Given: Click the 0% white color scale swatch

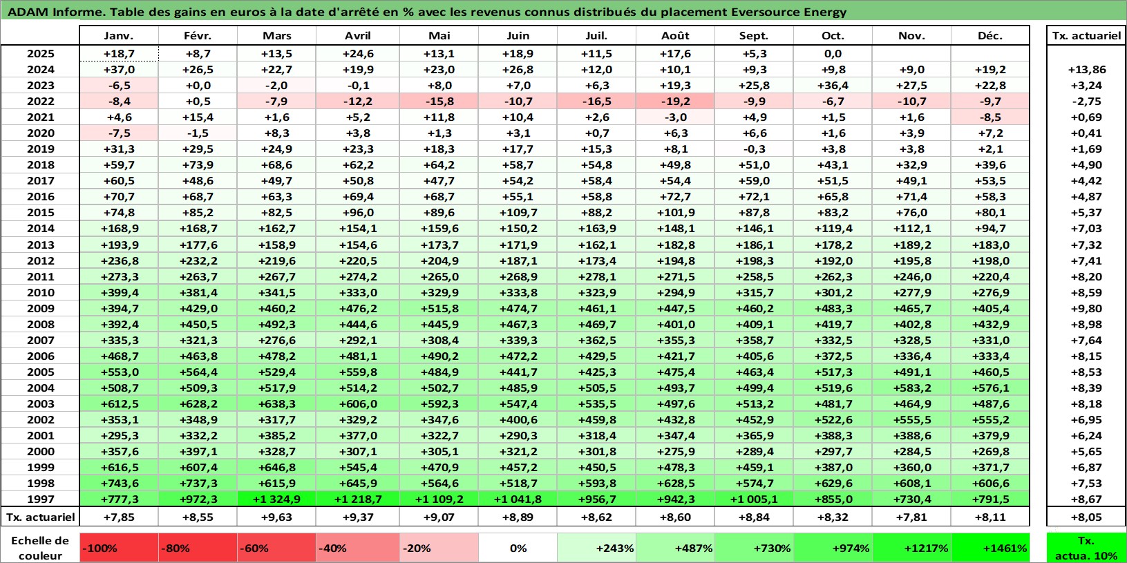Looking at the screenshot, I should [518, 548].
